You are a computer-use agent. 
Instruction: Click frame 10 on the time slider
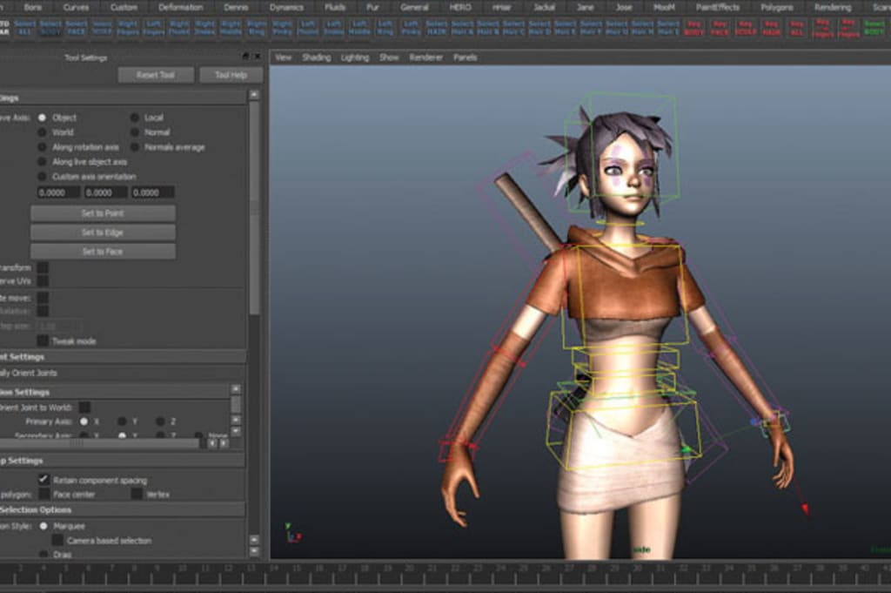pyautogui.click(x=182, y=569)
